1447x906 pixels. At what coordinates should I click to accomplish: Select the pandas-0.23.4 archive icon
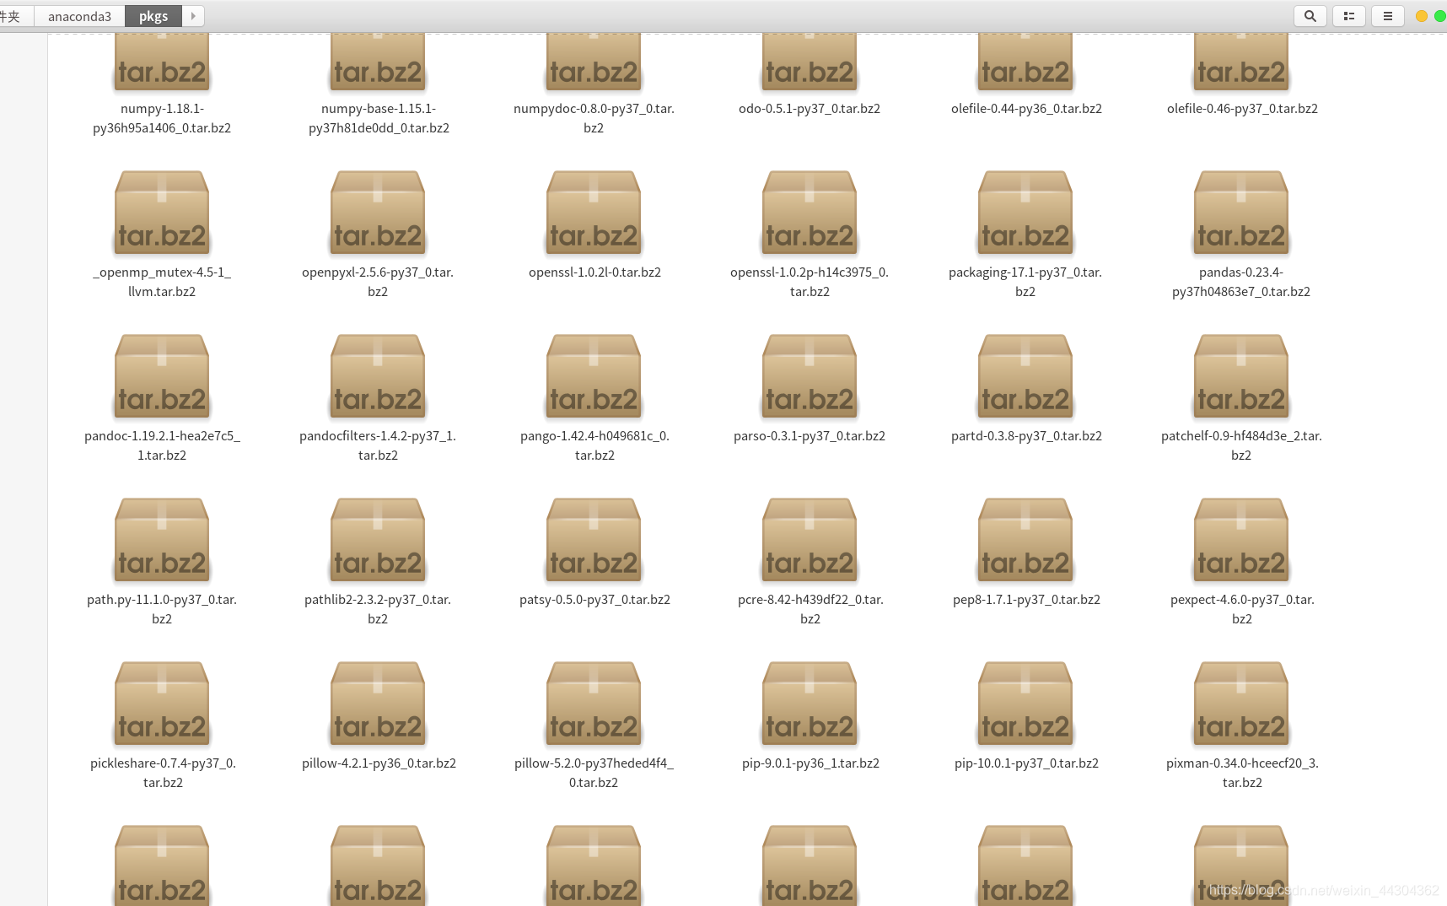1241,213
